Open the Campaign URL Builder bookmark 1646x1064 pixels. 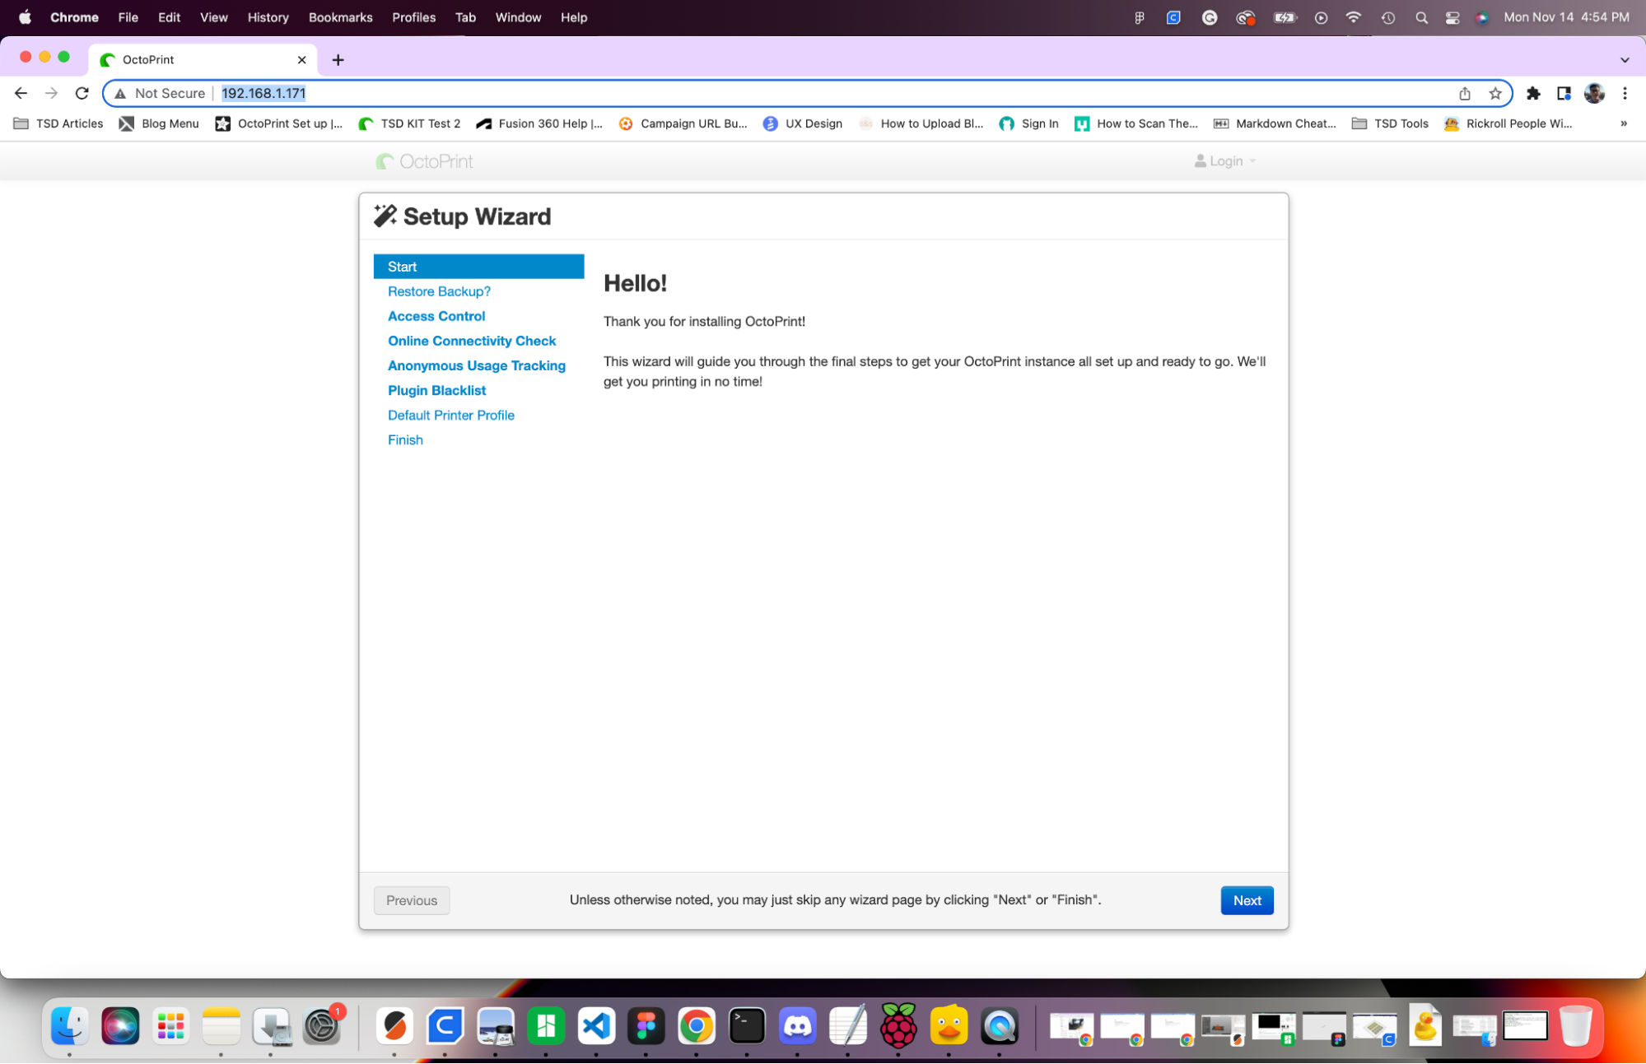(683, 123)
